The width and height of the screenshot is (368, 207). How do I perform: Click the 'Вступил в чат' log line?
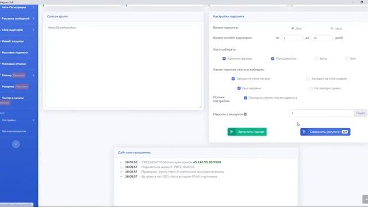(179, 177)
